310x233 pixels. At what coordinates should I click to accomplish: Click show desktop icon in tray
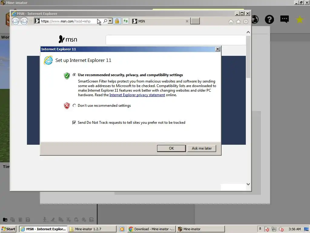[306, 229]
